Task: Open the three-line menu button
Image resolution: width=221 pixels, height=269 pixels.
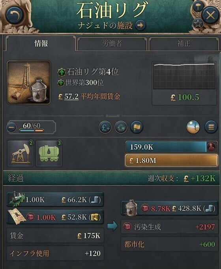Action: 211,127
